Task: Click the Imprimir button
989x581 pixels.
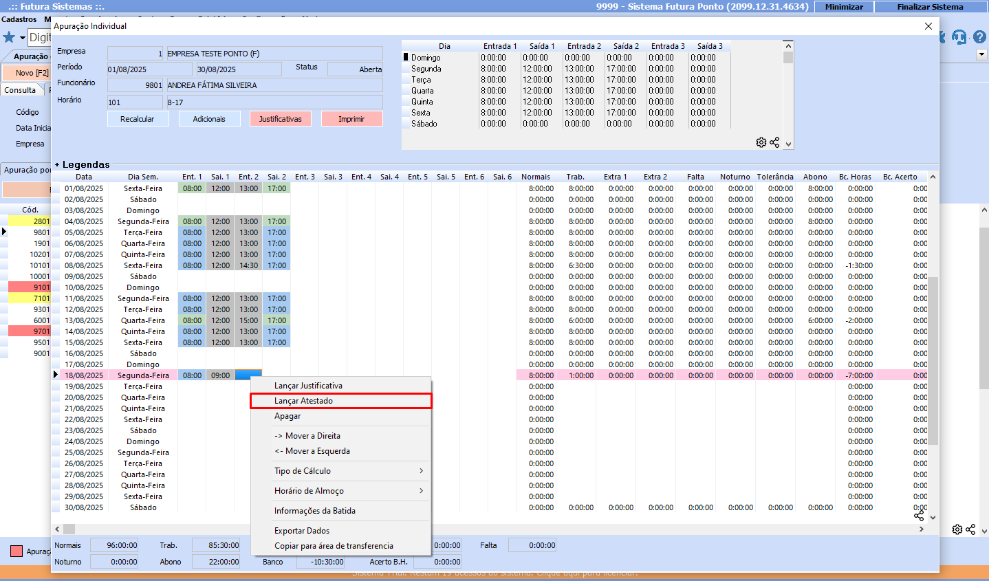Action: 351,119
